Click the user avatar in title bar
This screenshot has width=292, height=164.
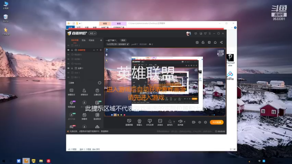188,34
